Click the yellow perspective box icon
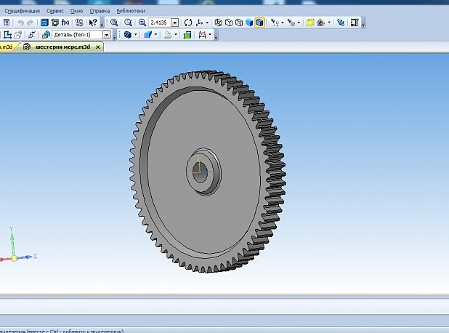The image size is (449, 333). 310,23
